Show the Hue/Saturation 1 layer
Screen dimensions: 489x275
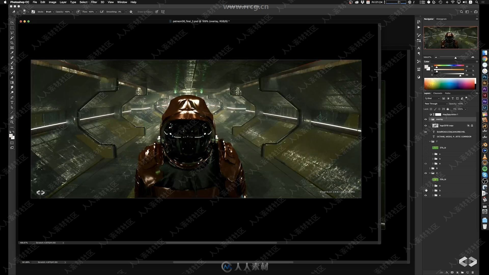click(x=426, y=114)
